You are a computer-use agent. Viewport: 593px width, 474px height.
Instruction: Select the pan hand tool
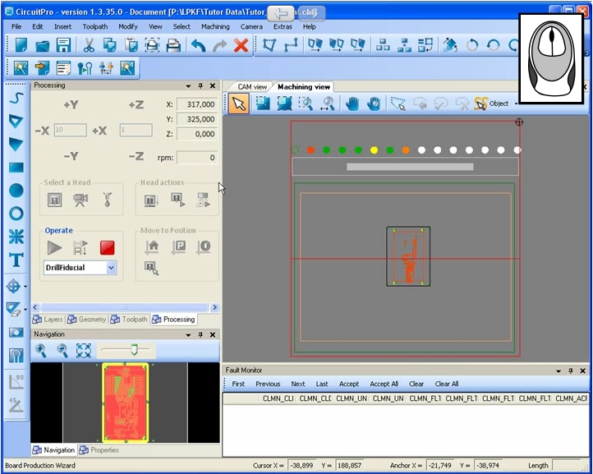click(x=352, y=104)
